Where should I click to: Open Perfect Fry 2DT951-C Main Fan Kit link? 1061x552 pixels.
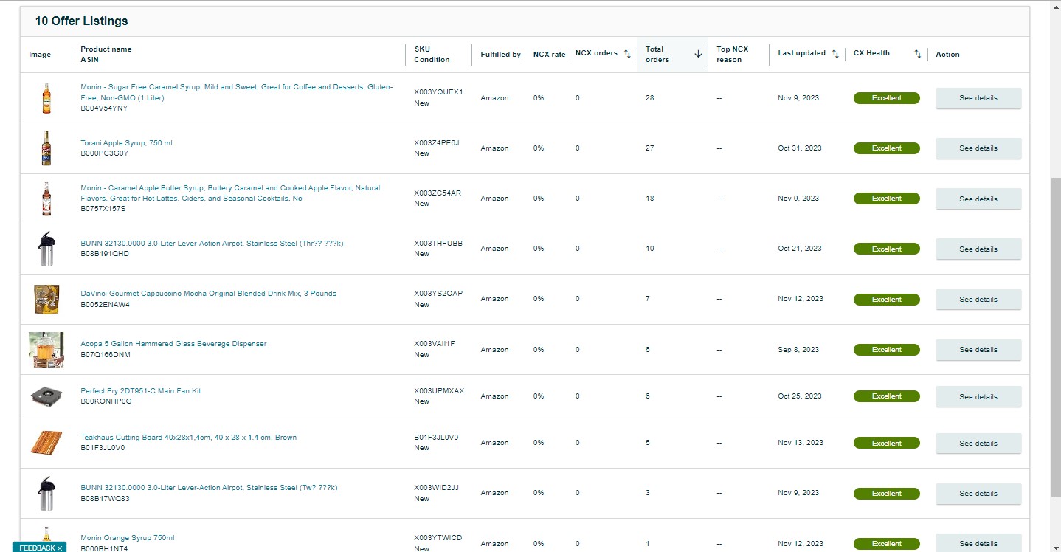click(140, 390)
